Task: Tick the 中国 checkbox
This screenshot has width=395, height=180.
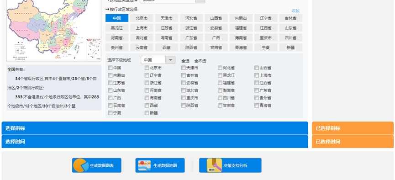Action: tap(110, 68)
